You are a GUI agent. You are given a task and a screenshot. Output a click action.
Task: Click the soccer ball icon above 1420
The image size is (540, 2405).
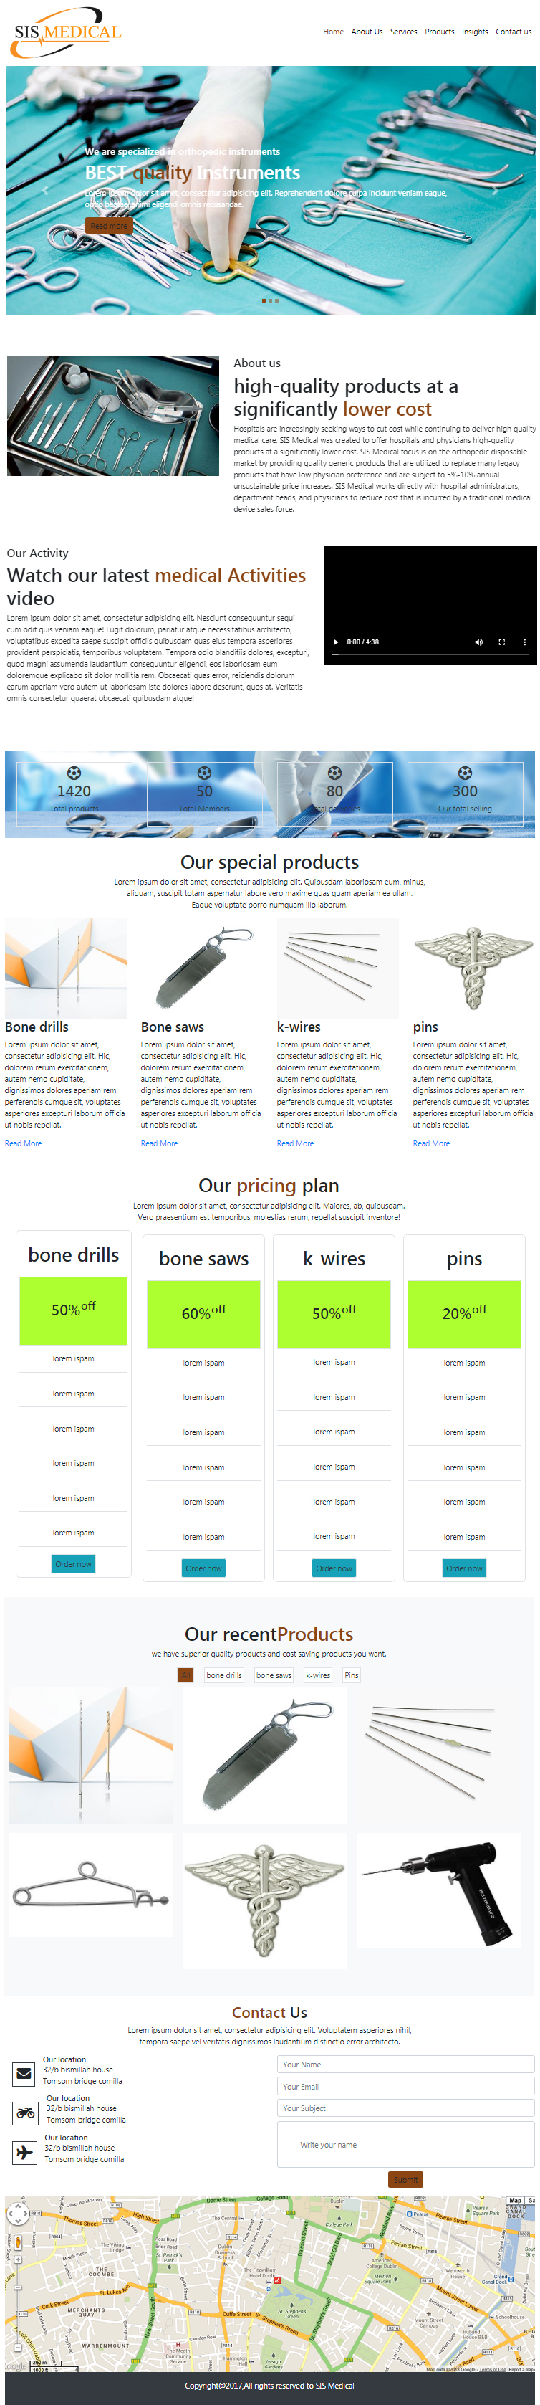(74, 773)
